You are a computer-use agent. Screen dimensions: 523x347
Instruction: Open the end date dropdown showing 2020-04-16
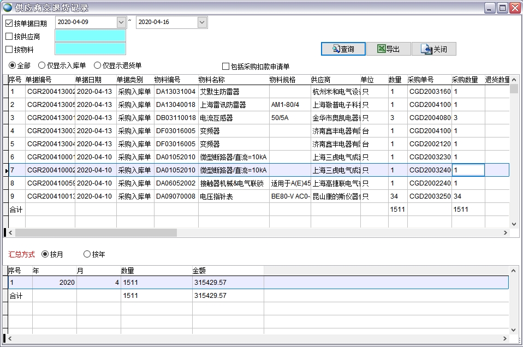[201, 22]
